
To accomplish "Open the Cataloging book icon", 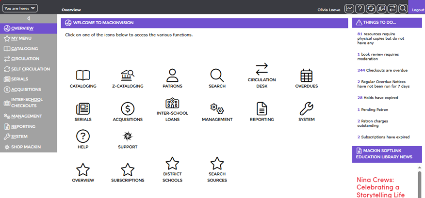I will click(x=83, y=76).
